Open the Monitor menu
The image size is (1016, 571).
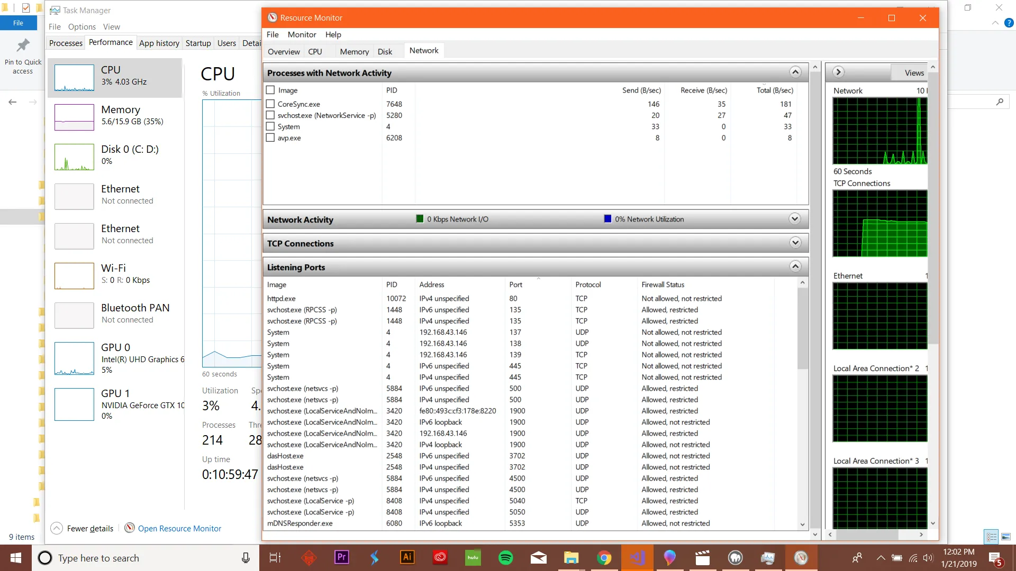[x=302, y=34]
